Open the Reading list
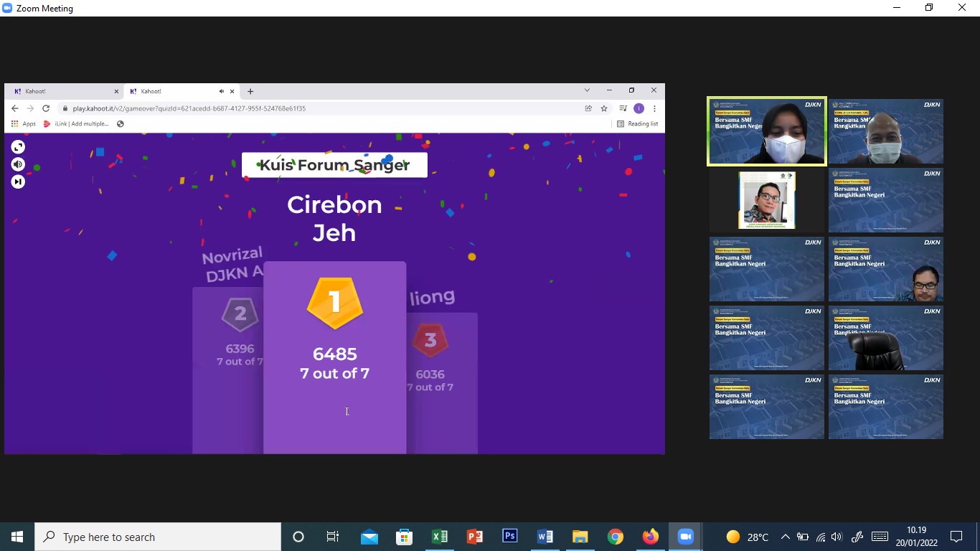The height and width of the screenshot is (551, 980). 637,124
